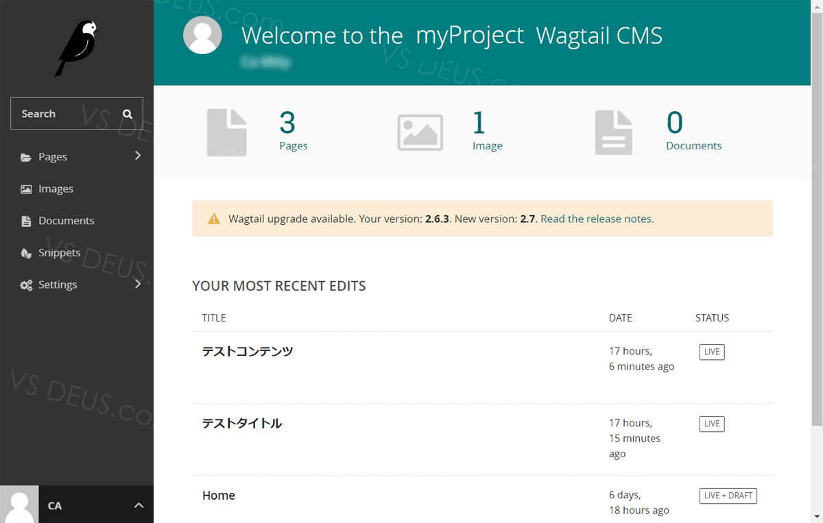Click the Pages folder icon in sidebar
This screenshot has width=823, height=523.
[26, 157]
